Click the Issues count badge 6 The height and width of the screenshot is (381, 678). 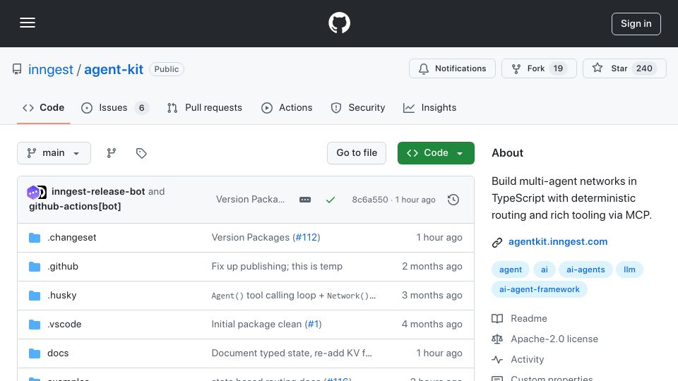click(x=141, y=107)
